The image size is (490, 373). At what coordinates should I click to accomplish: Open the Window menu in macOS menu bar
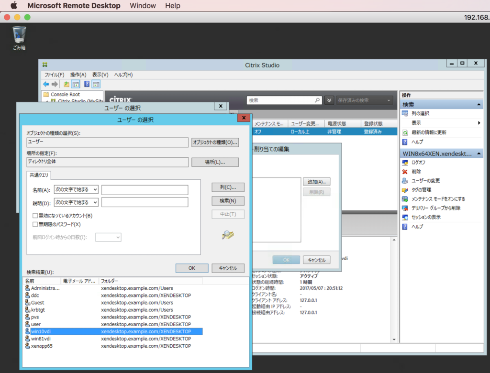pos(143,6)
